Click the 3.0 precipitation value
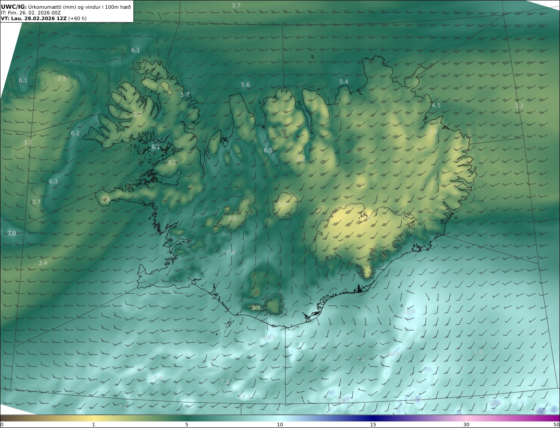The height and width of the screenshot is (428, 560). coord(232,219)
